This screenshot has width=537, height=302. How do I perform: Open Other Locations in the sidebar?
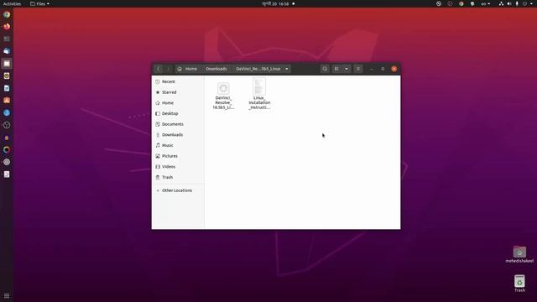[x=178, y=190]
